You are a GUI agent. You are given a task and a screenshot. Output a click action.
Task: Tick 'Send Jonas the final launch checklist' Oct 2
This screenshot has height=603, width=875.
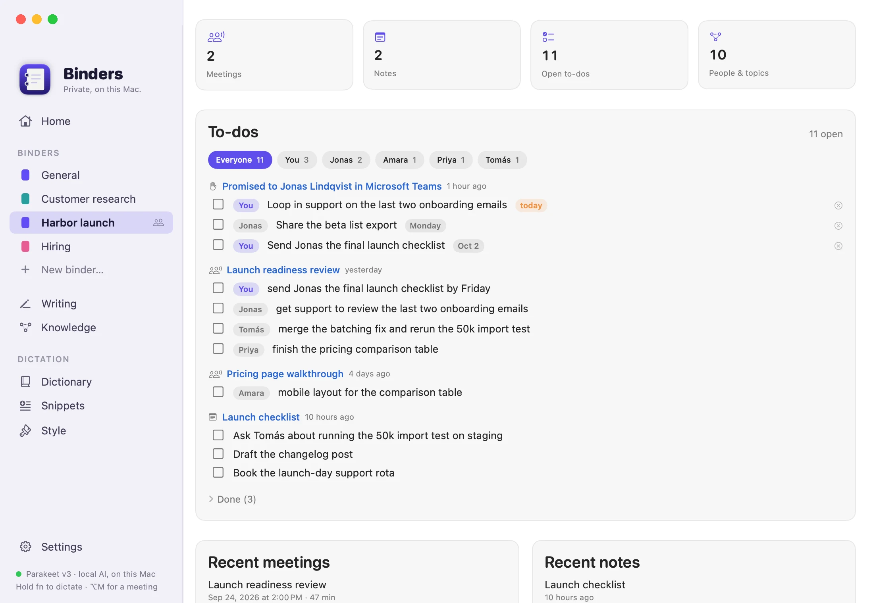pos(218,245)
